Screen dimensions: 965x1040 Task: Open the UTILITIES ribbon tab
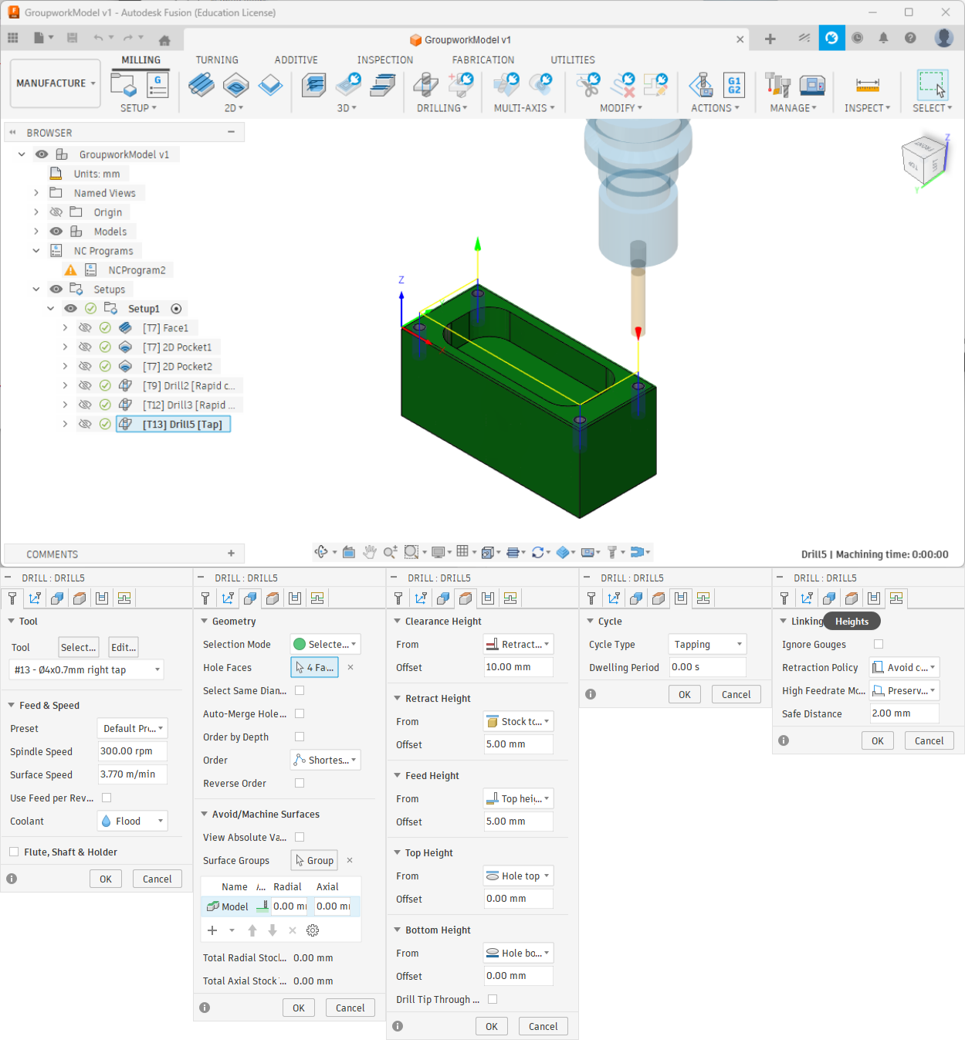coord(573,59)
